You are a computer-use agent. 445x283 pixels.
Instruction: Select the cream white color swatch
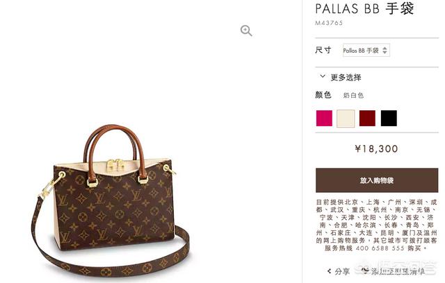pyautogui.click(x=346, y=119)
